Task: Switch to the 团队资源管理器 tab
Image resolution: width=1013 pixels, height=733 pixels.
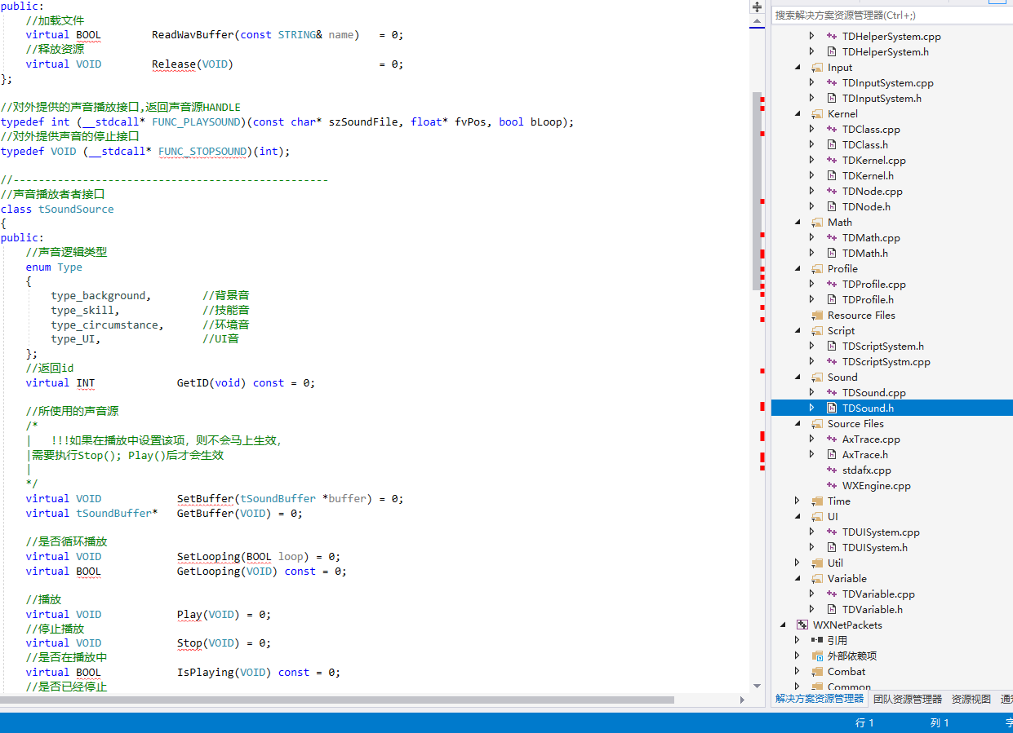Action: [907, 700]
